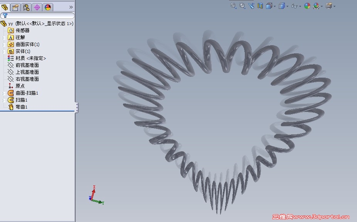The height and width of the screenshot is (222, 357).
Task: Expand the 曲面-扫描1 feature
Action: click(x=3, y=93)
